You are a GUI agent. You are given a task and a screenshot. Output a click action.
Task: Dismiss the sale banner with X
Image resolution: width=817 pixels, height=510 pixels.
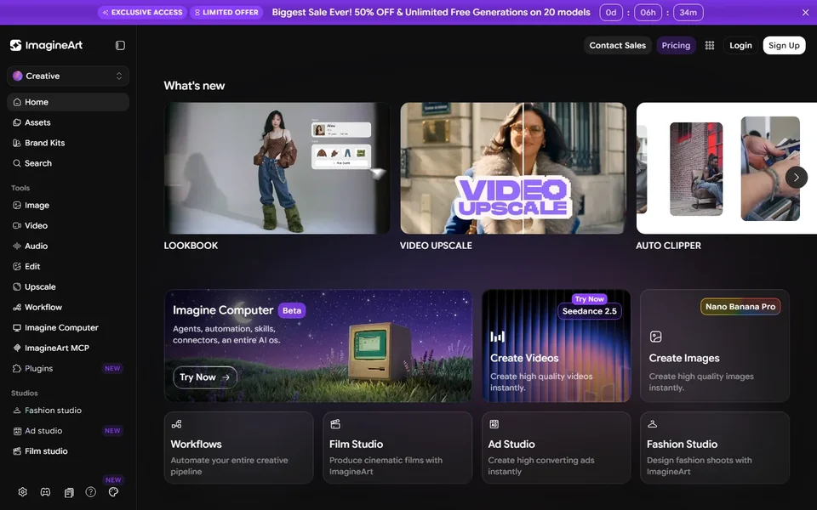coord(806,13)
